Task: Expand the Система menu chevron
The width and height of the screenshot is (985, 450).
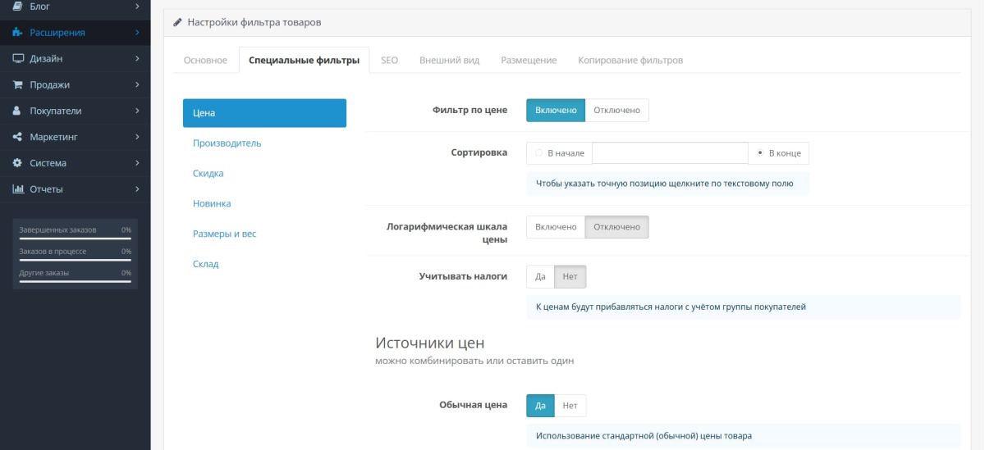Action: coord(137,163)
